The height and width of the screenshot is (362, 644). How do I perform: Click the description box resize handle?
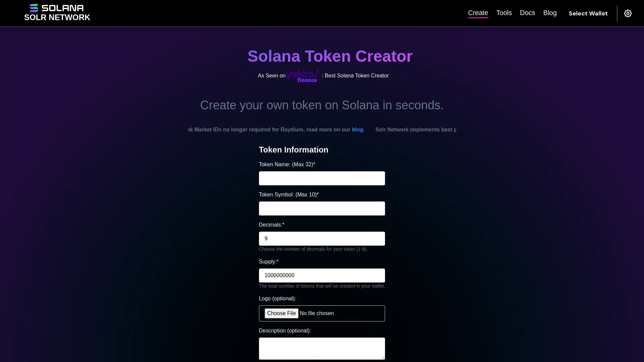(x=383, y=357)
